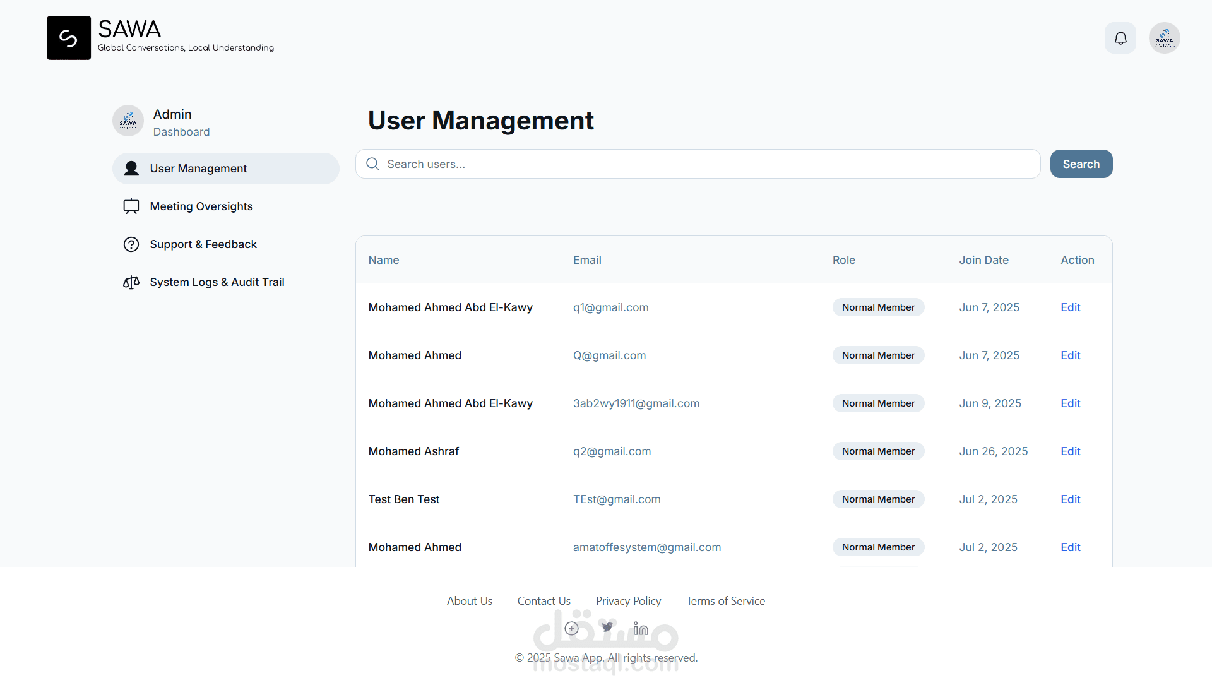Screen dimensions: 1212x690
Task: Click the System Logs scales icon
Action: 131,282
